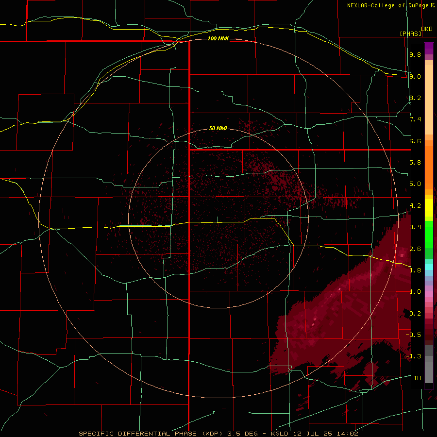Image resolution: width=437 pixels, height=437 pixels.
Task: Click the orange band of the color bar
Action: pyautogui.click(x=429, y=167)
